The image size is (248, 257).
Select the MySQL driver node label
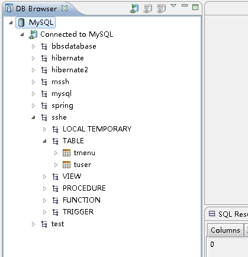click(x=41, y=23)
